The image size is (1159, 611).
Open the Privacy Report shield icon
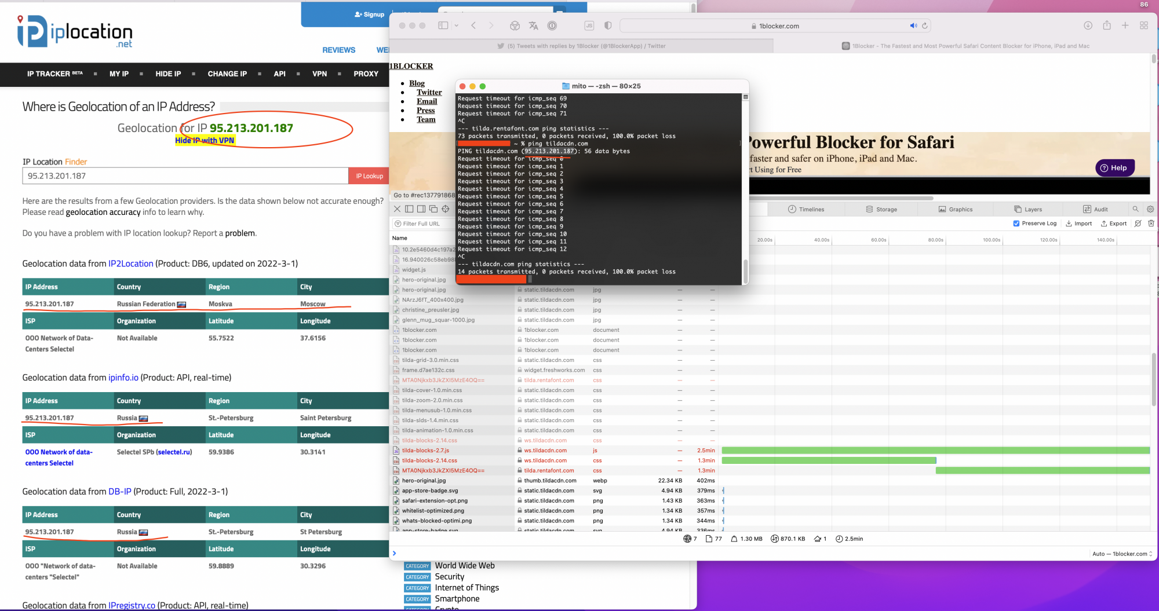click(608, 25)
